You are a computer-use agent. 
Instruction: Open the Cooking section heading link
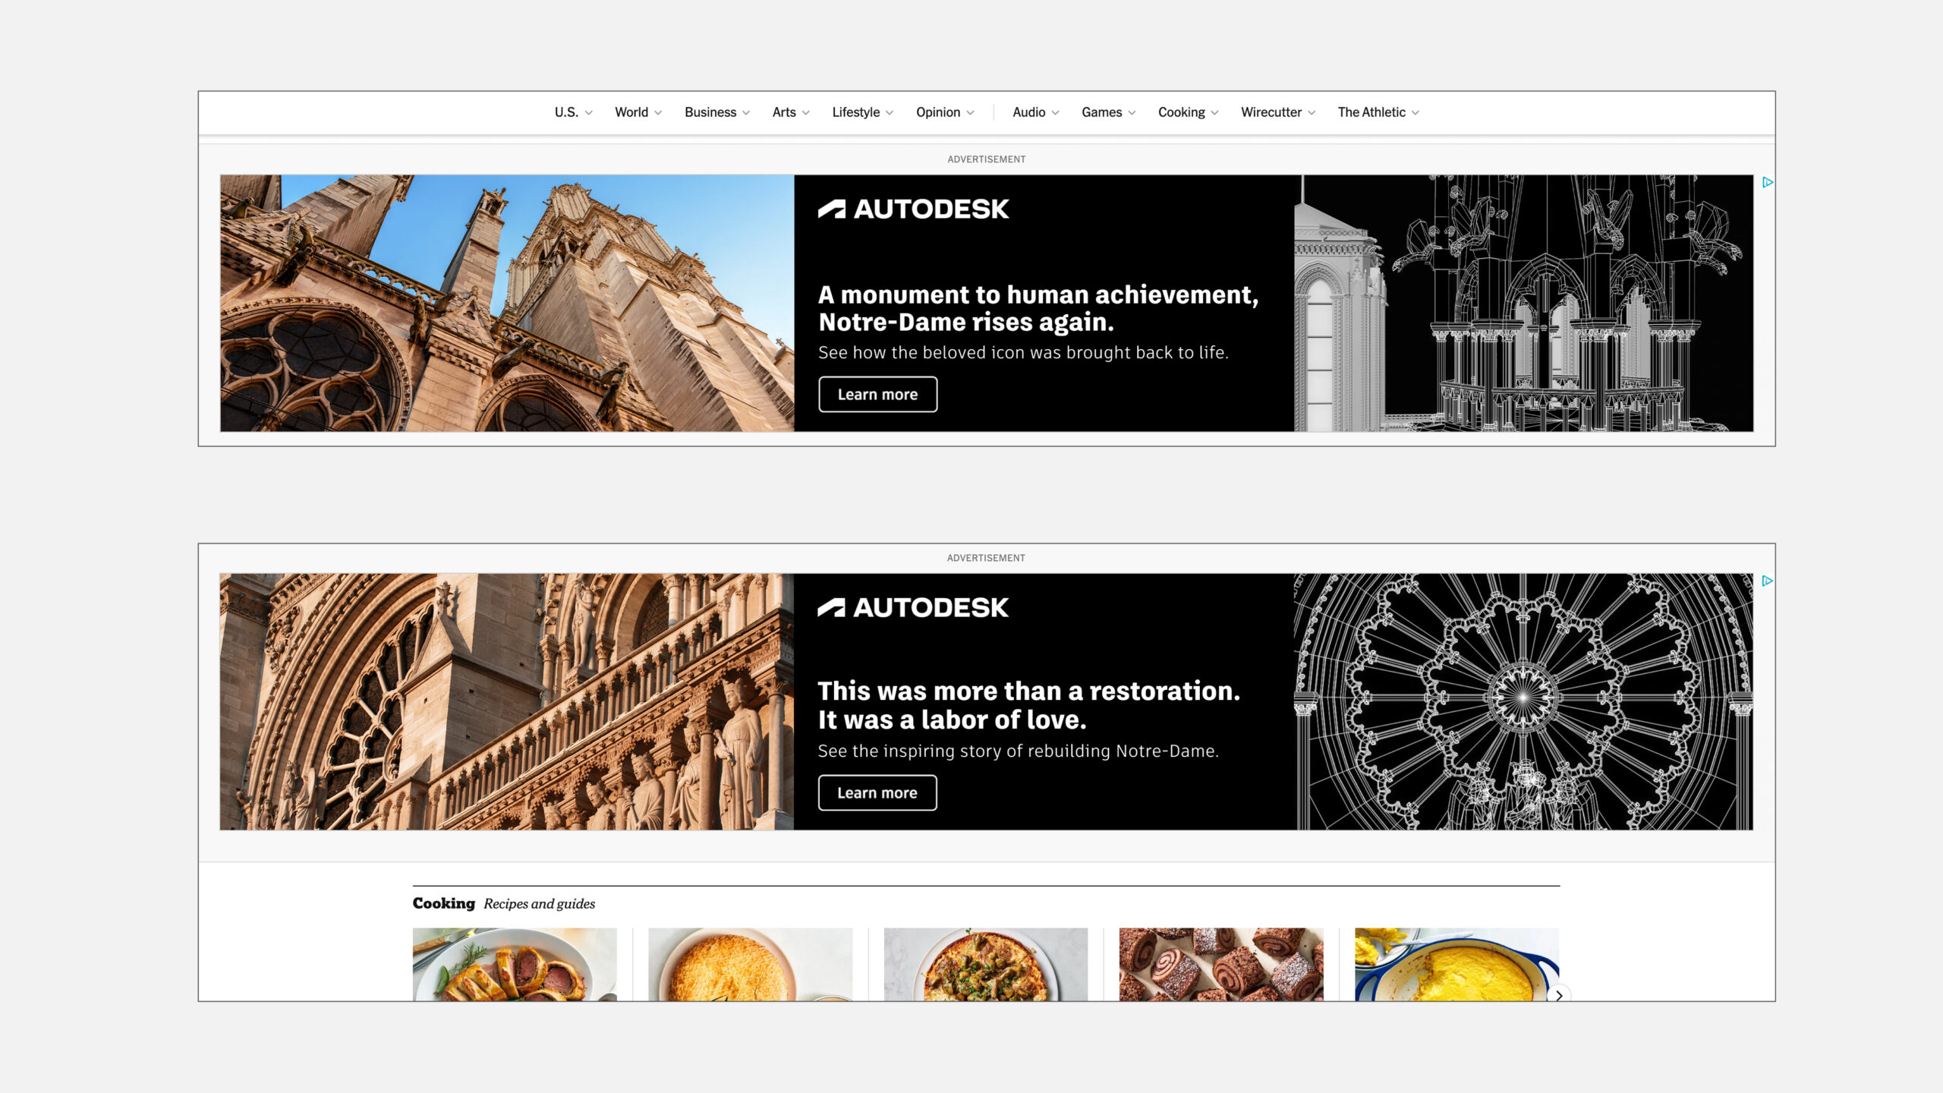444,903
